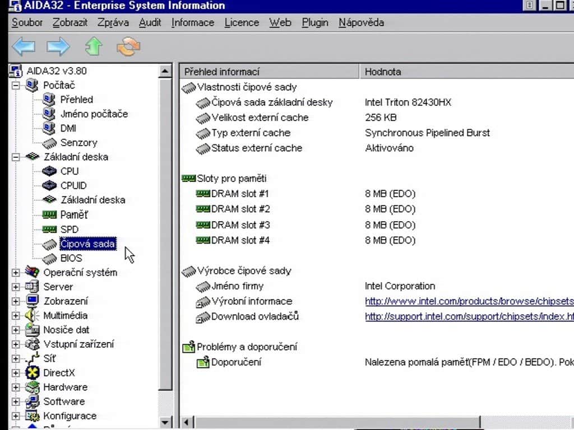Click the DMI tree icon
Image resolution: width=574 pixels, height=430 pixels.
point(49,128)
